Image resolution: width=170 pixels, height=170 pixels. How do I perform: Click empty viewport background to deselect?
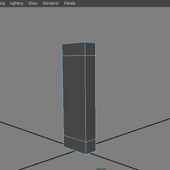click(x=130, y=59)
